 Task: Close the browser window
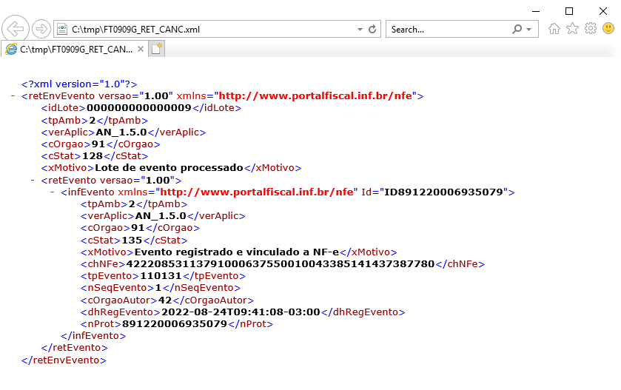click(603, 11)
